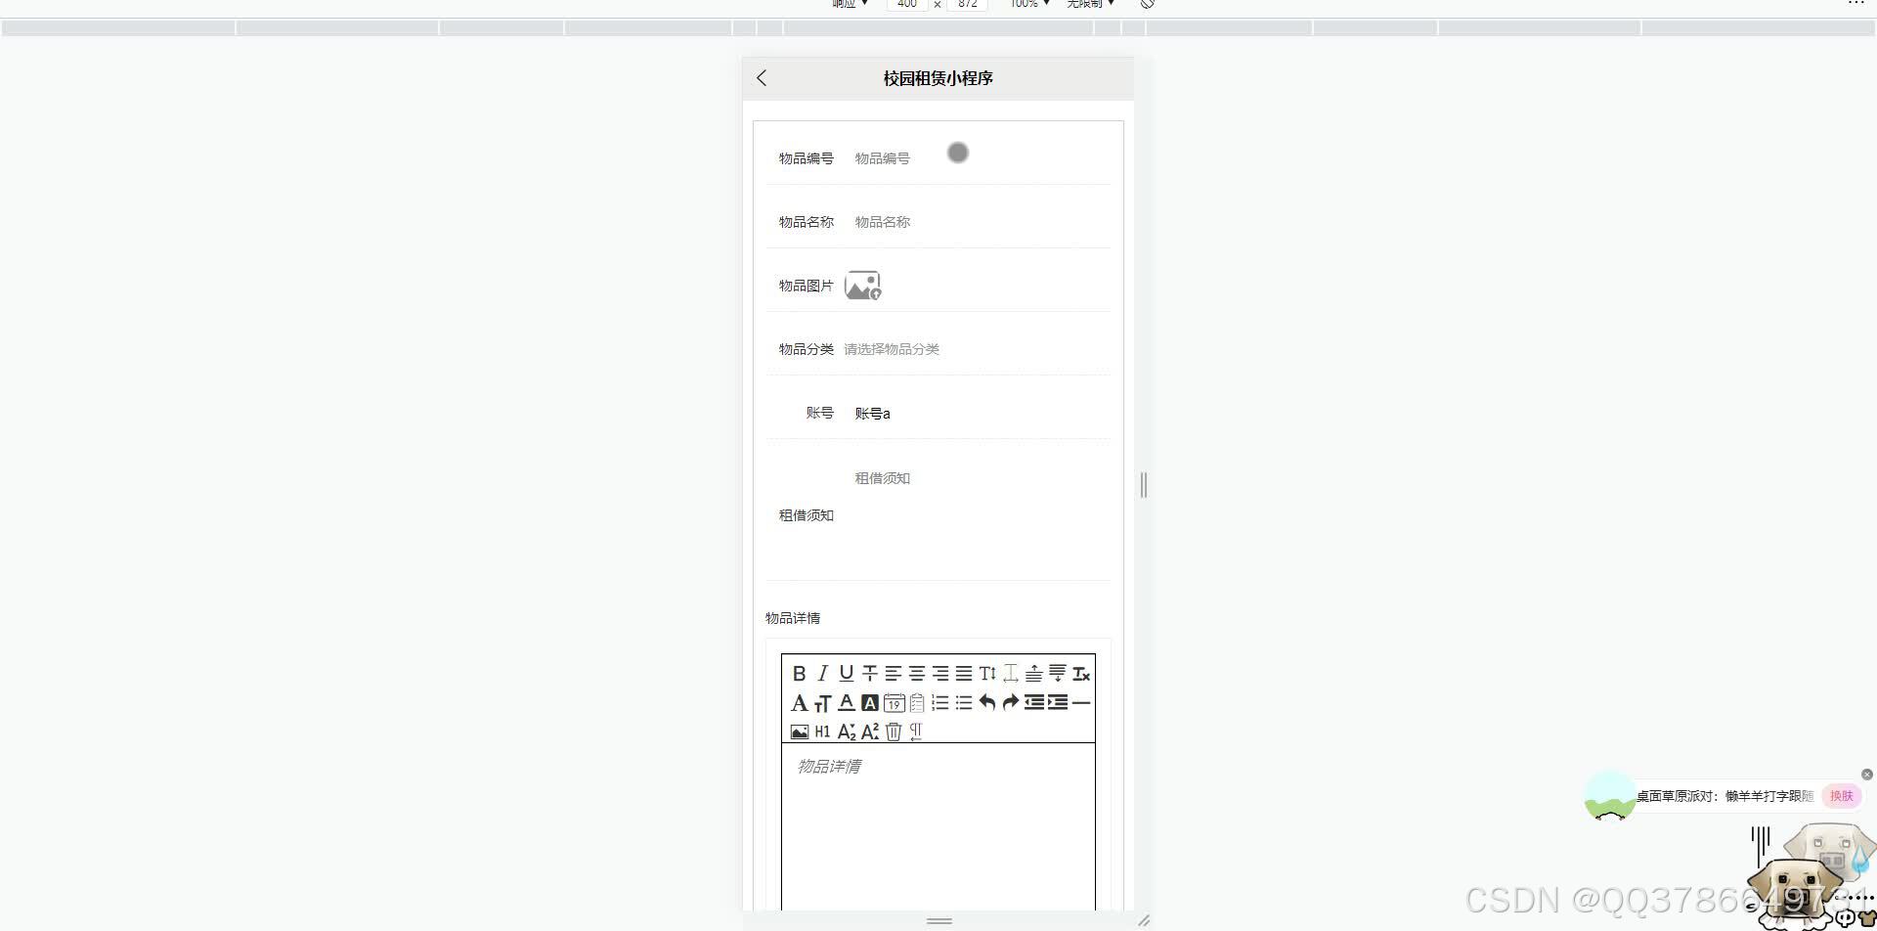Viewport: 1877px width, 931px height.
Task: Apply underline formatting in the editor
Action: 847,673
